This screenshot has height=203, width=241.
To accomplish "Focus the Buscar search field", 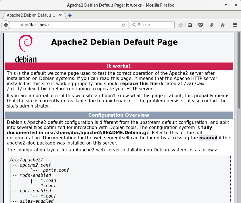I will coord(155,25).
